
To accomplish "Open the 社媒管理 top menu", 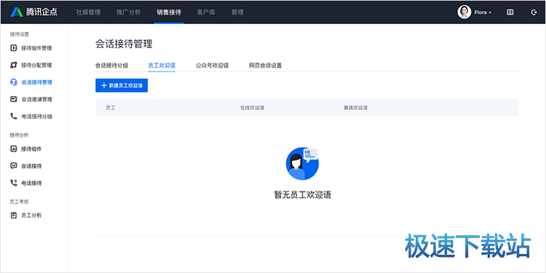I will pyautogui.click(x=88, y=12).
